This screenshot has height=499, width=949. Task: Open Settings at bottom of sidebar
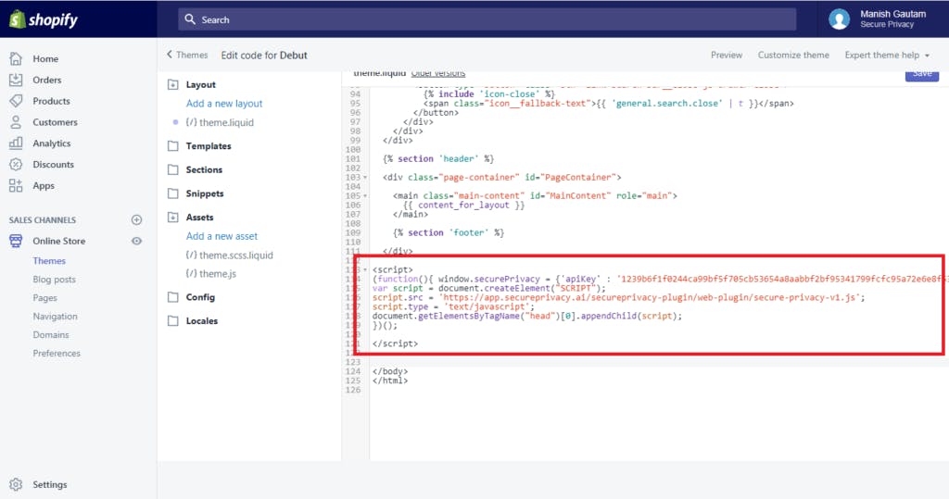click(x=50, y=484)
